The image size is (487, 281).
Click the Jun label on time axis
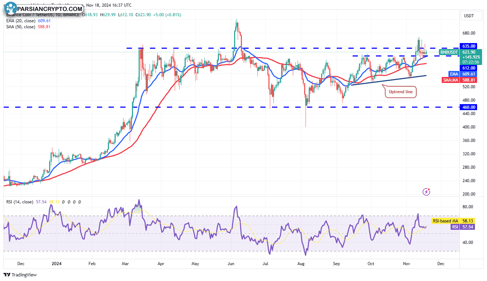coord(231,263)
